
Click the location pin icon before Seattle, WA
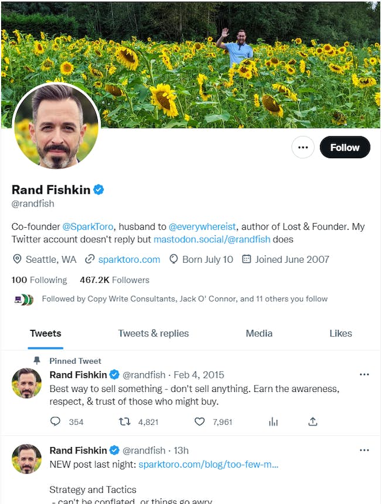(17, 259)
